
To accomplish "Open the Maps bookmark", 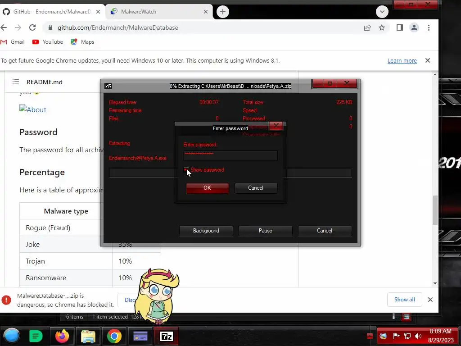I will 83,42.
